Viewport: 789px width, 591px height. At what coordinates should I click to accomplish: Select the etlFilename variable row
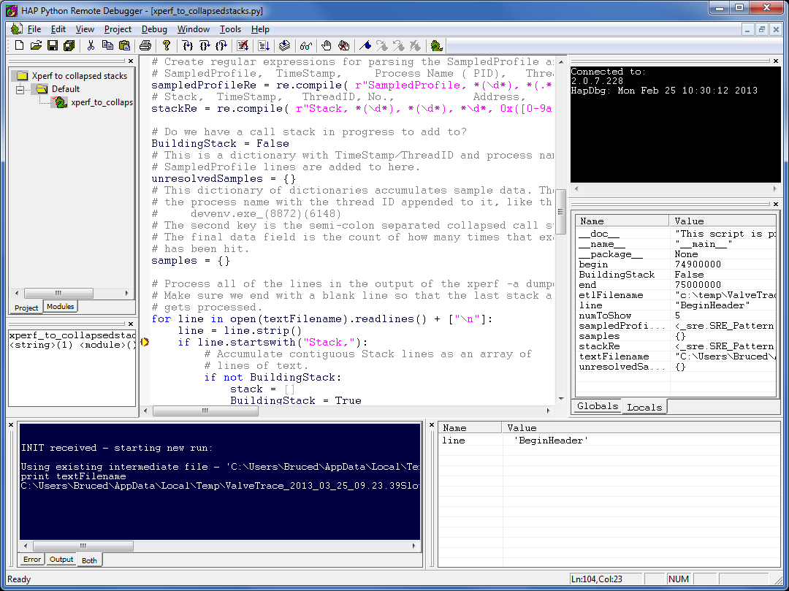tap(676, 295)
